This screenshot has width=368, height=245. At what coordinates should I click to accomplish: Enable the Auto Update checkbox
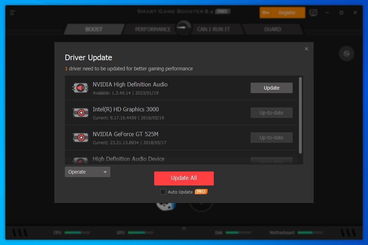163,192
